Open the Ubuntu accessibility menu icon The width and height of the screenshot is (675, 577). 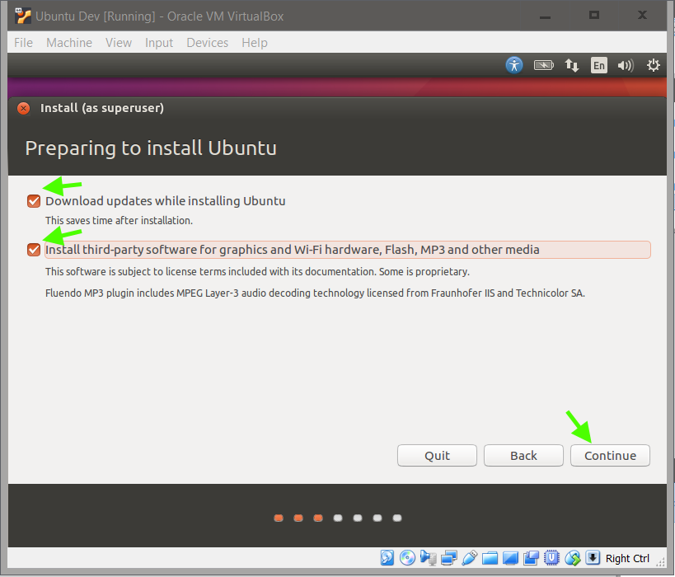(x=514, y=65)
